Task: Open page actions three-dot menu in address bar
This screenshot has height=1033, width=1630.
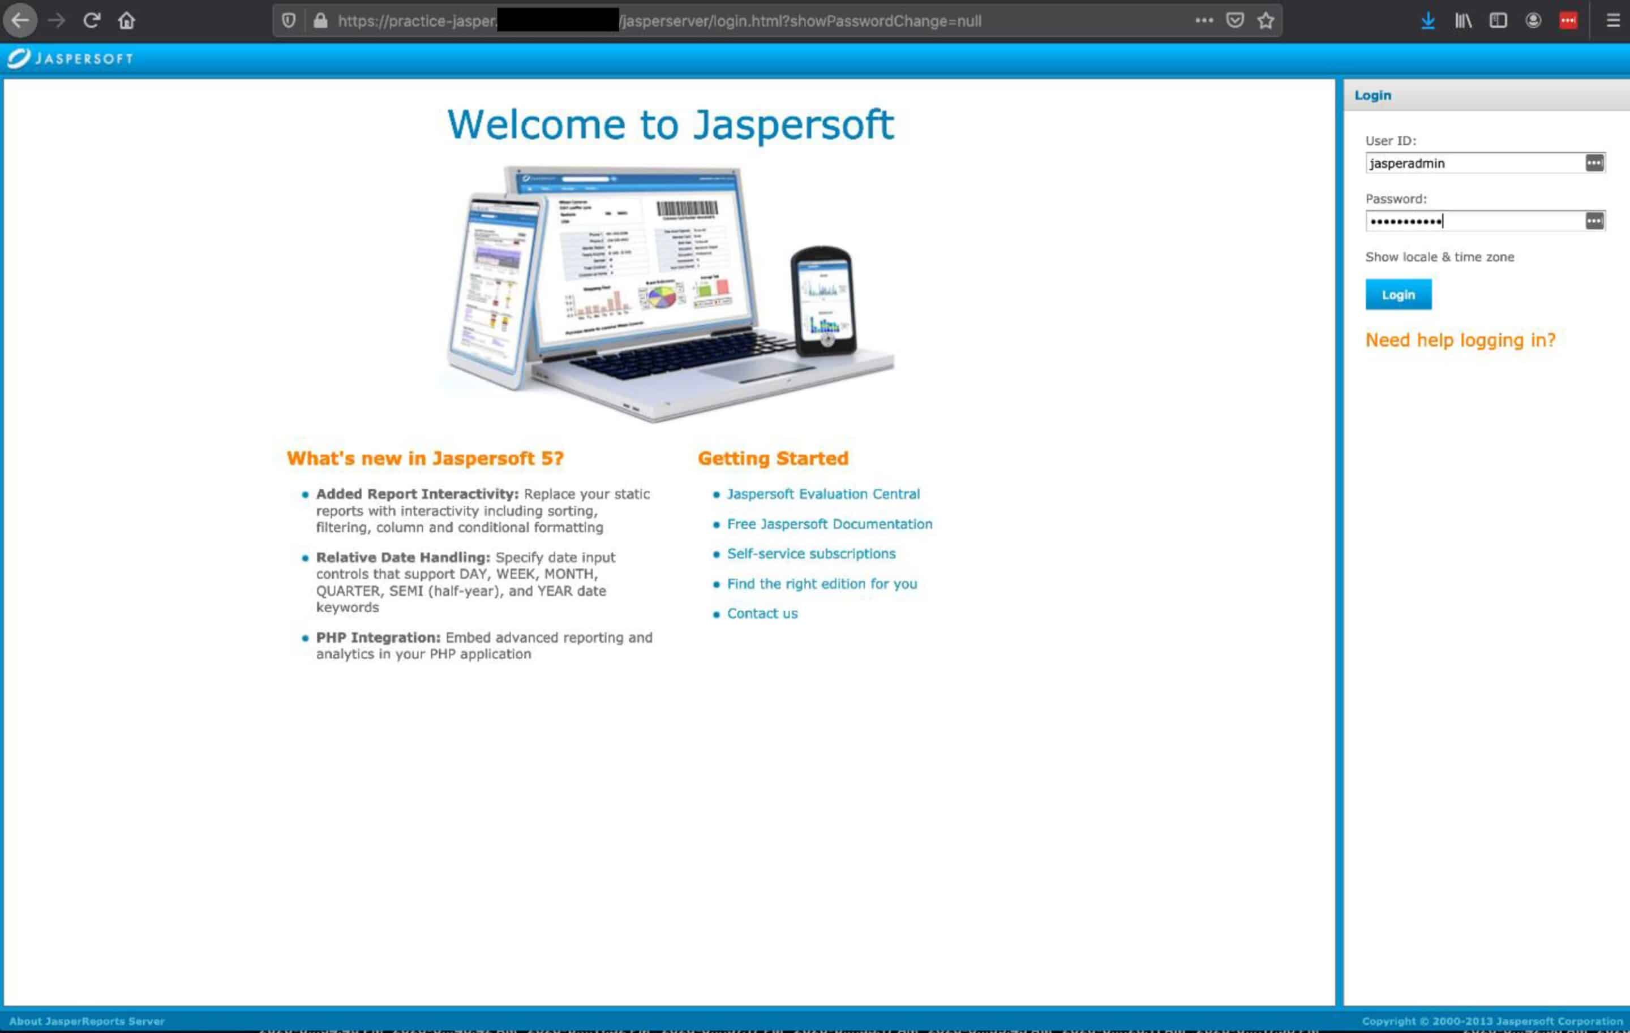Action: pos(1204,20)
